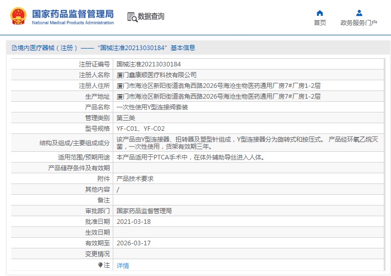The width and height of the screenshot is (391, 276).
Task: Click the 注册证编号 label
Action: click(94, 64)
